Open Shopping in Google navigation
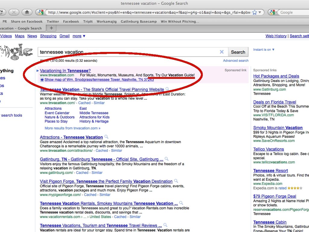 (48, 36)
